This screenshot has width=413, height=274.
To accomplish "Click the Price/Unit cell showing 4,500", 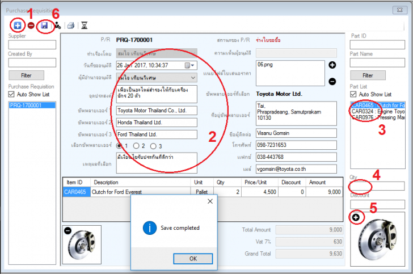I will coord(260,192).
